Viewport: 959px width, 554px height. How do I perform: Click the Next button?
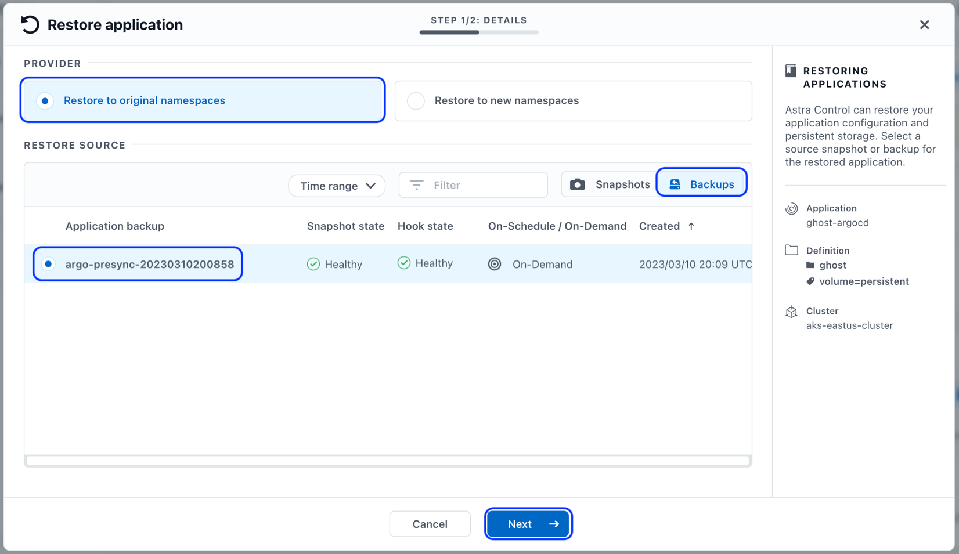pyautogui.click(x=528, y=524)
